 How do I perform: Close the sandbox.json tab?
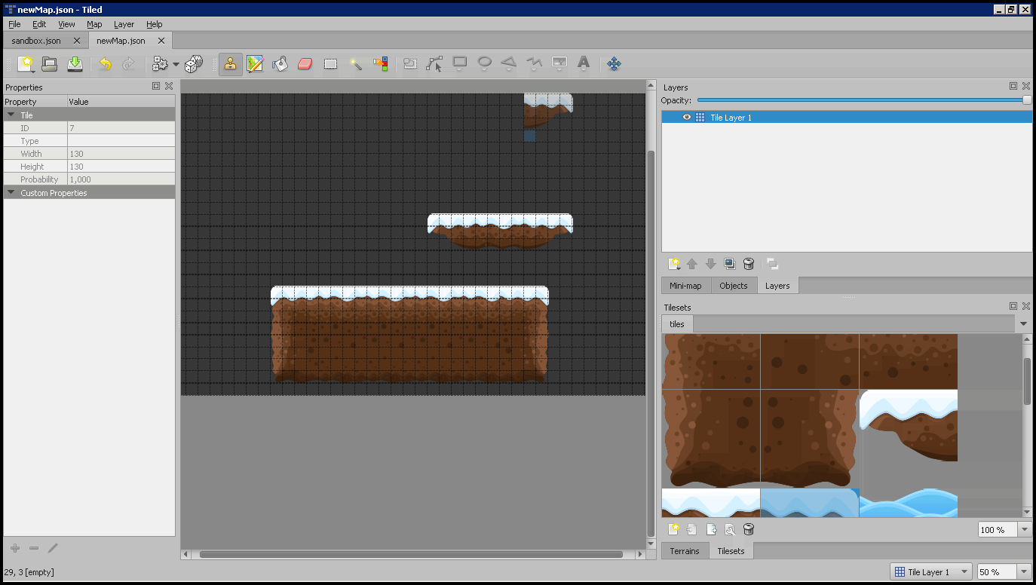click(77, 41)
